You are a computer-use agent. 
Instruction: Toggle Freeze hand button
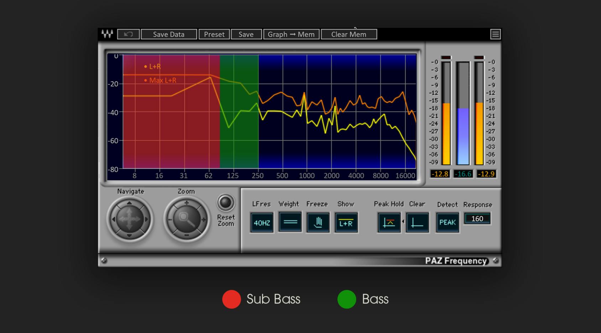318,223
